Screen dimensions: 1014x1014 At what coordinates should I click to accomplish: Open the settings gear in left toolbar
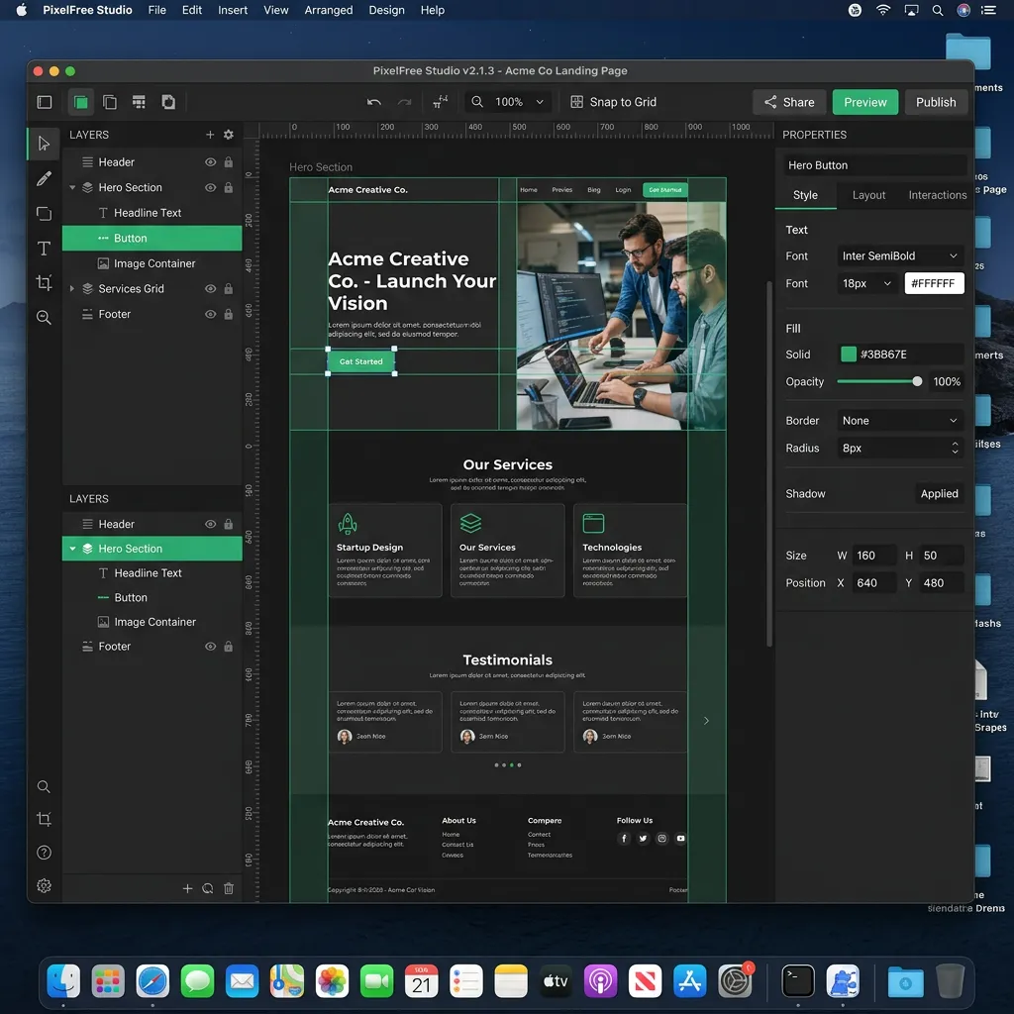click(x=44, y=886)
